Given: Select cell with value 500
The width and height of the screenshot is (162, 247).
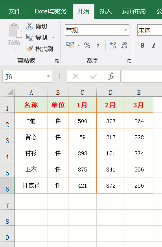Looking at the screenshot, I should point(82,121).
